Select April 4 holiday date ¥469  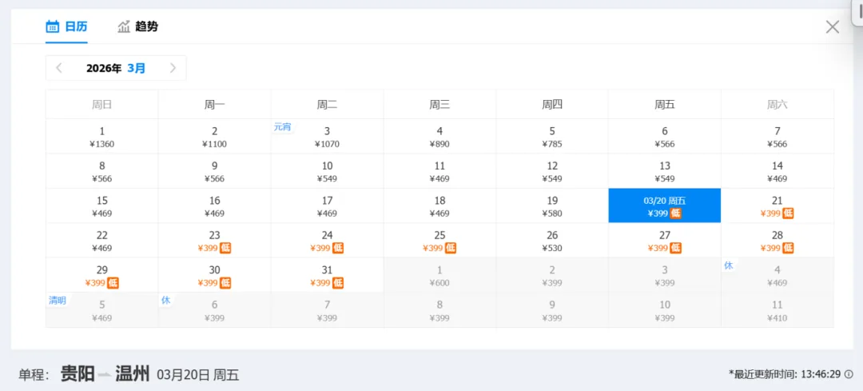(x=777, y=276)
